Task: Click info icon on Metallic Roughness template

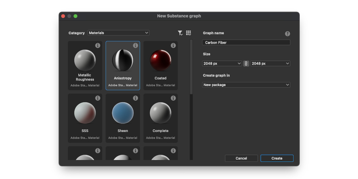Action: [x=98, y=45]
